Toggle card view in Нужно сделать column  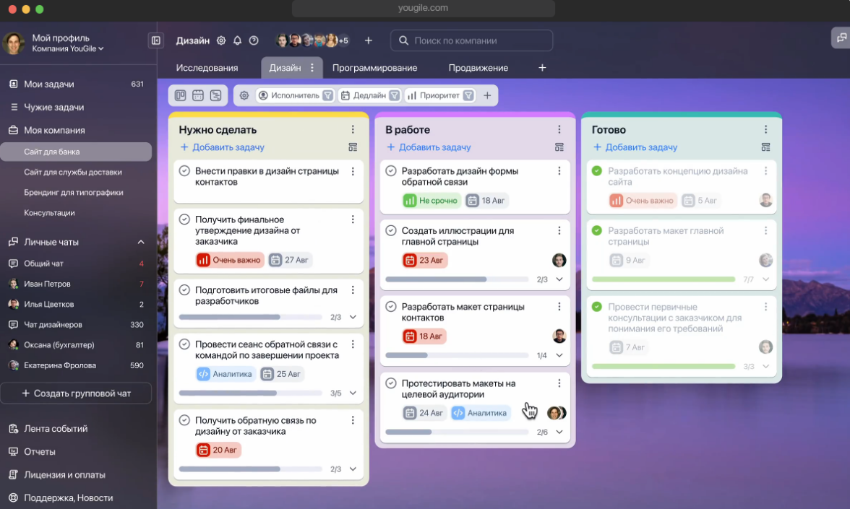click(x=353, y=147)
